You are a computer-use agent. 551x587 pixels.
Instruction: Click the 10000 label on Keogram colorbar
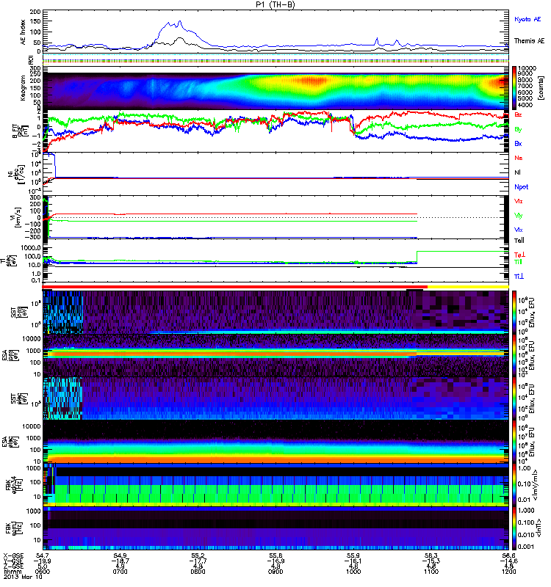tap(527, 68)
